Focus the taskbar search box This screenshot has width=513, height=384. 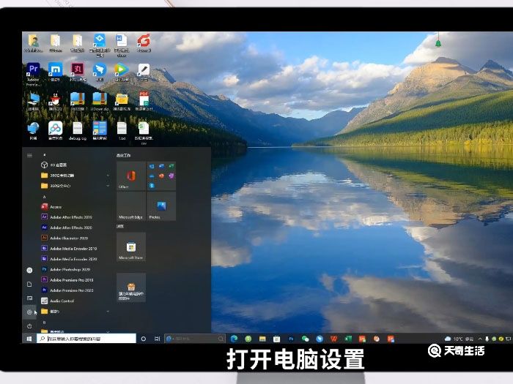coord(86,339)
